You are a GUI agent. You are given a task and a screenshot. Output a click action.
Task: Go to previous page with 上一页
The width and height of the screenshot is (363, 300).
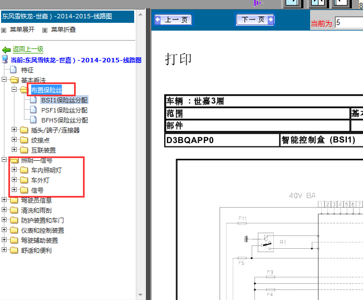[x=173, y=19]
